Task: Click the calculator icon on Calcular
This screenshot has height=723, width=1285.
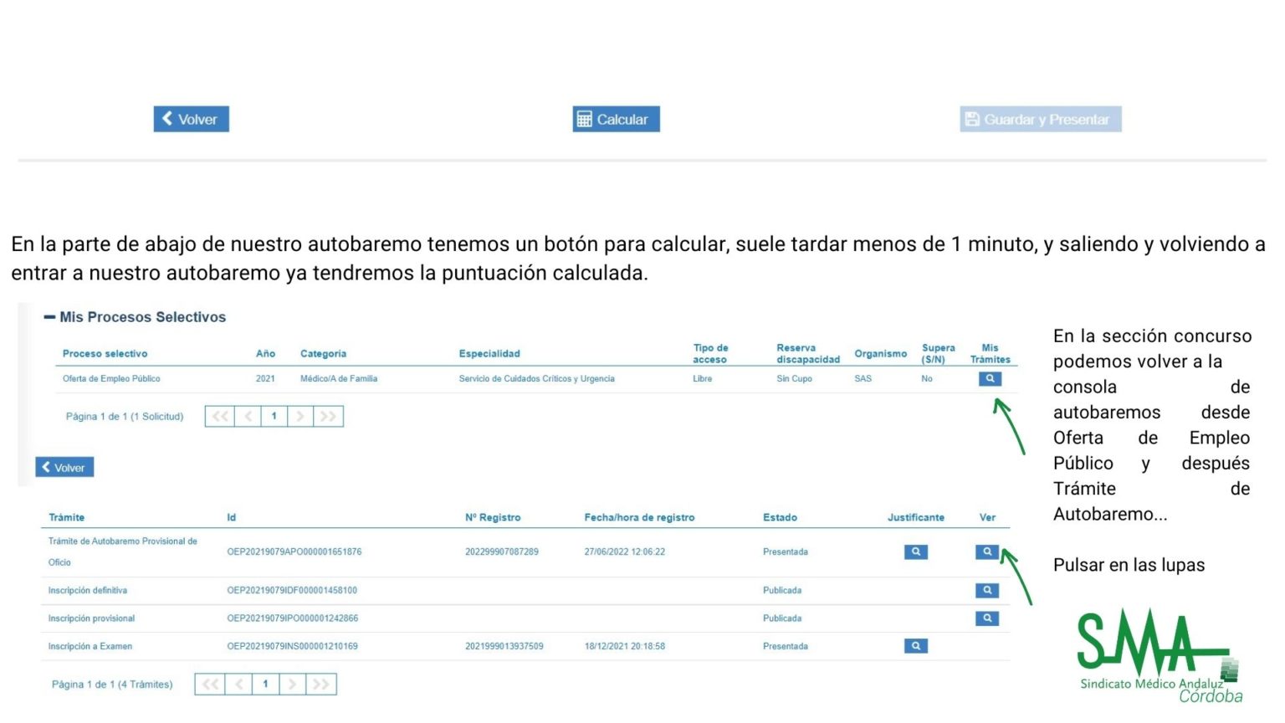Action: (586, 119)
